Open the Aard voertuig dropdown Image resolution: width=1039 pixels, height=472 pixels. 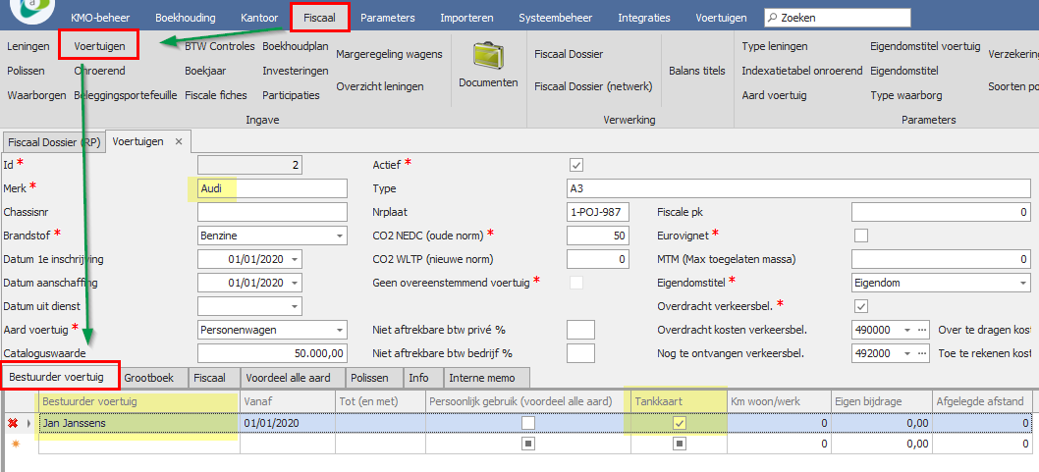pyautogui.click(x=339, y=330)
